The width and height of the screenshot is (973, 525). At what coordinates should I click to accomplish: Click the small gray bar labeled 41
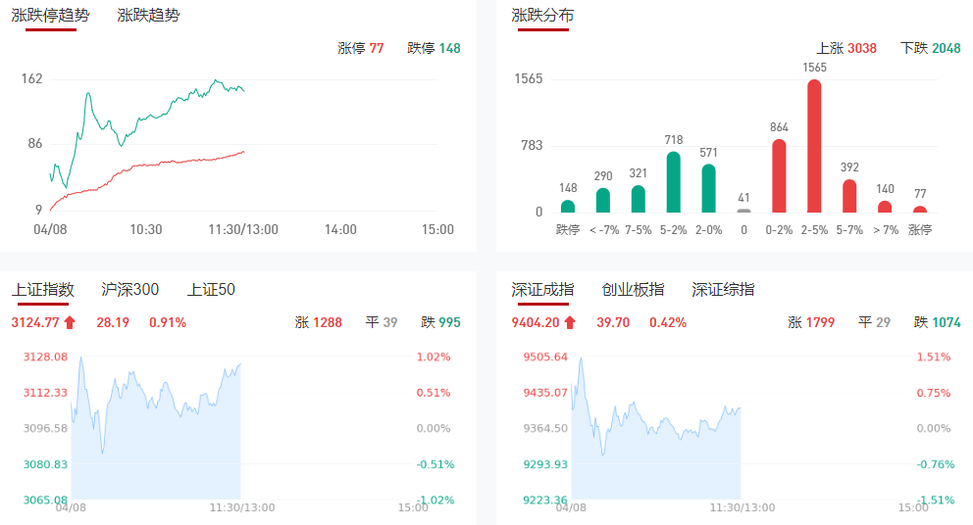pos(743,211)
